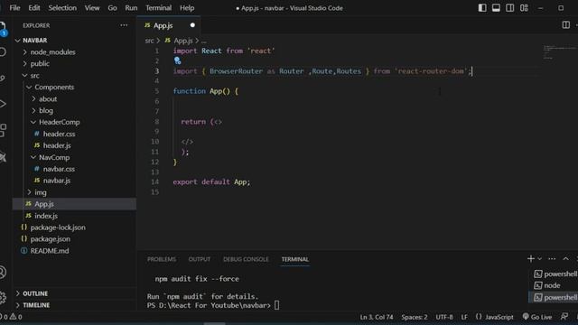Click the Go Live status bar button
Viewport: 578px width, 325px height.
pyautogui.click(x=537, y=317)
